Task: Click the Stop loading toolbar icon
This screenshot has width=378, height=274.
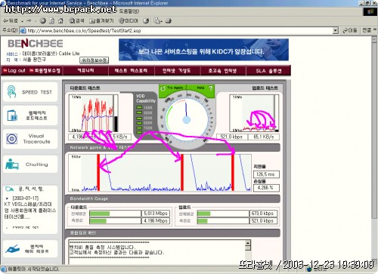Action: pyautogui.click(x=43, y=21)
